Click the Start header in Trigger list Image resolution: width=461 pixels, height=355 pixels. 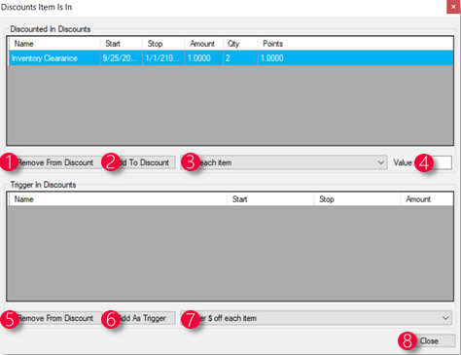point(270,199)
